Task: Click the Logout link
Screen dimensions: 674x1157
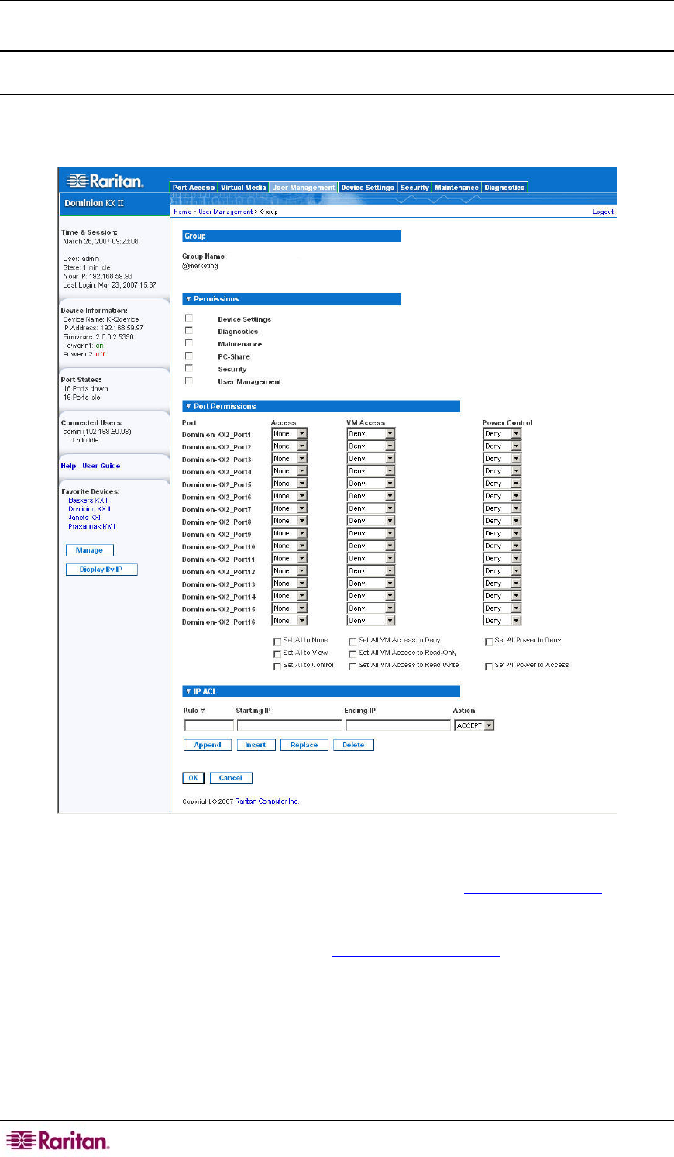Action: point(603,212)
